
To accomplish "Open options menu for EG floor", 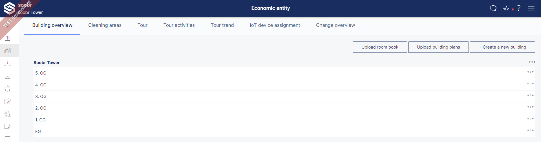I will (x=531, y=130).
